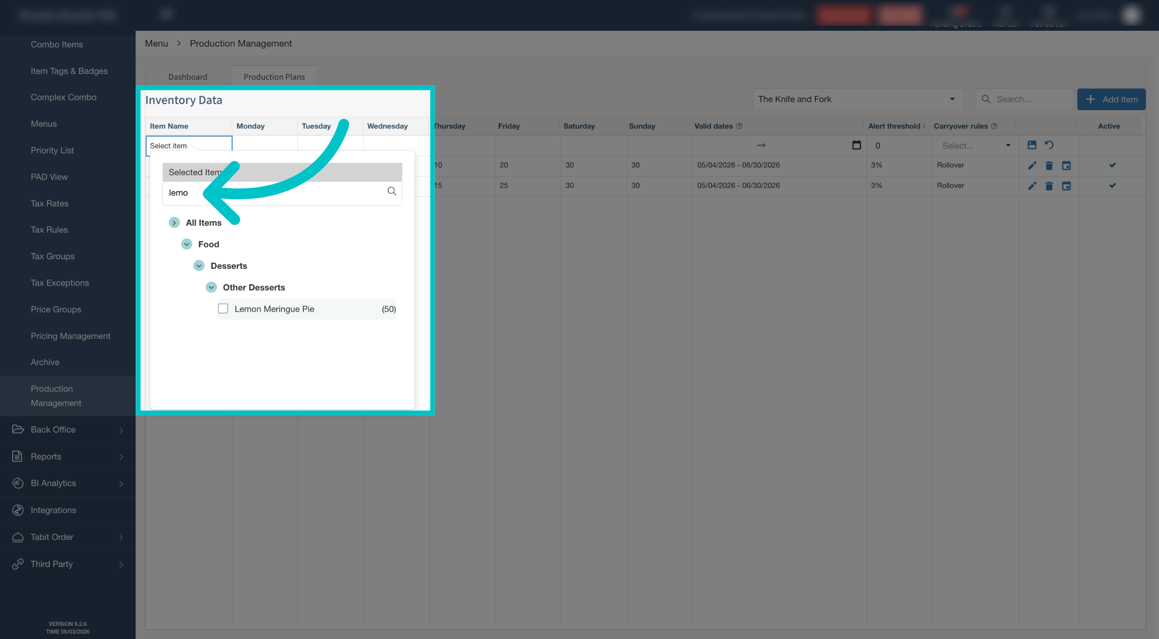Delete the second row using the trash icon
Viewport: 1159px width, 639px height.
[x=1049, y=186]
